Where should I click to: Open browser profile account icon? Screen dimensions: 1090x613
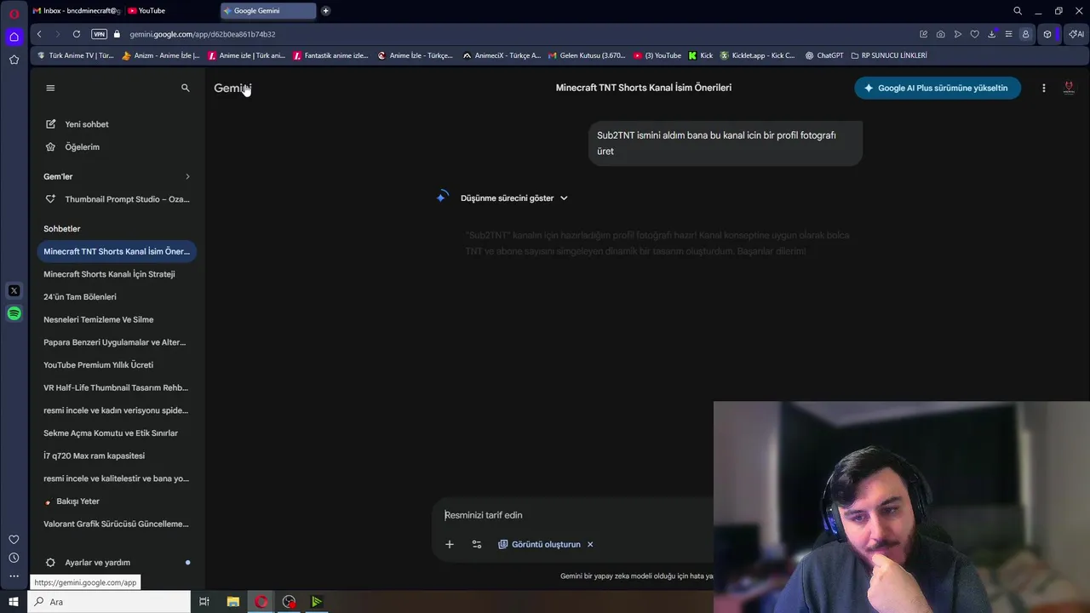(x=1025, y=34)
